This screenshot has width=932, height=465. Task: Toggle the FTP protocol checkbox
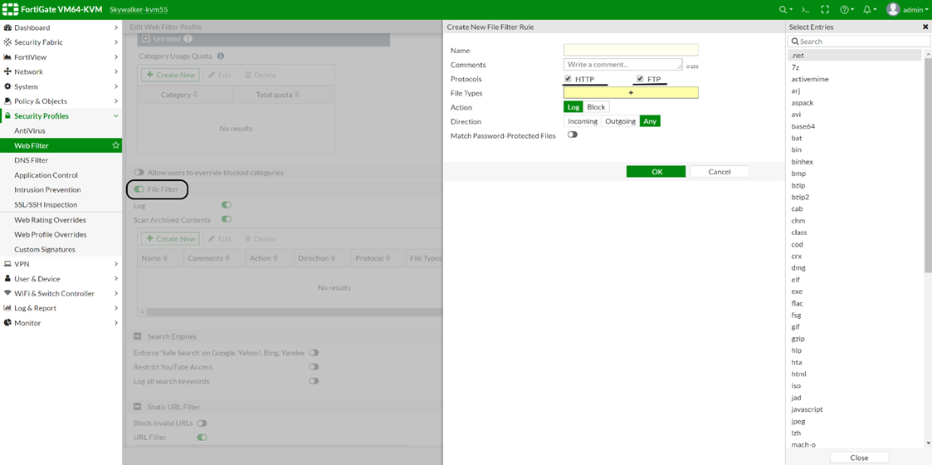[x=640, y=79]
